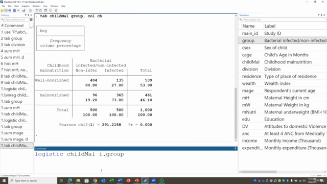Close the History panel
Image resolution: width=327 pixels, height=184 pixels.
click(31, 15)
